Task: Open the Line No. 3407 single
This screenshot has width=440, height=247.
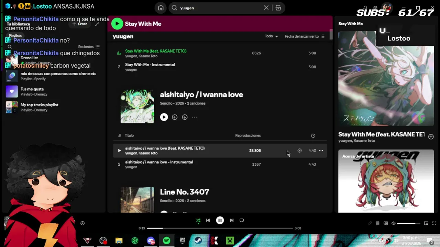Action: [x=185, y=192]
